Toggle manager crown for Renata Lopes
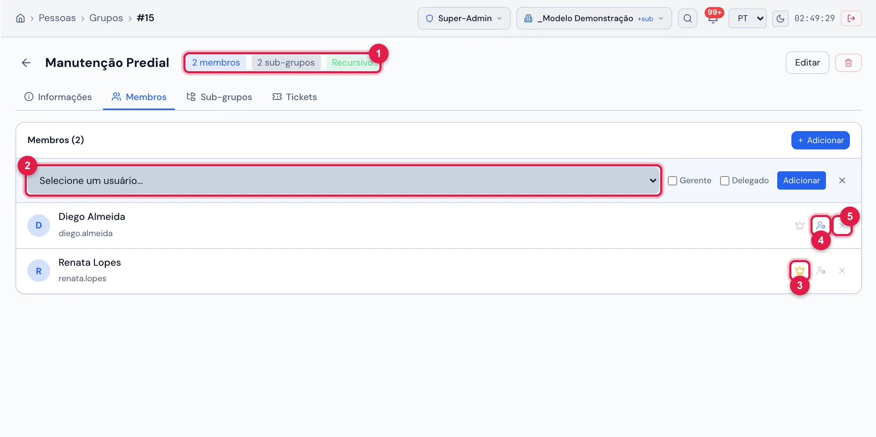Viewport: 876px width, 437px height. 799,271
